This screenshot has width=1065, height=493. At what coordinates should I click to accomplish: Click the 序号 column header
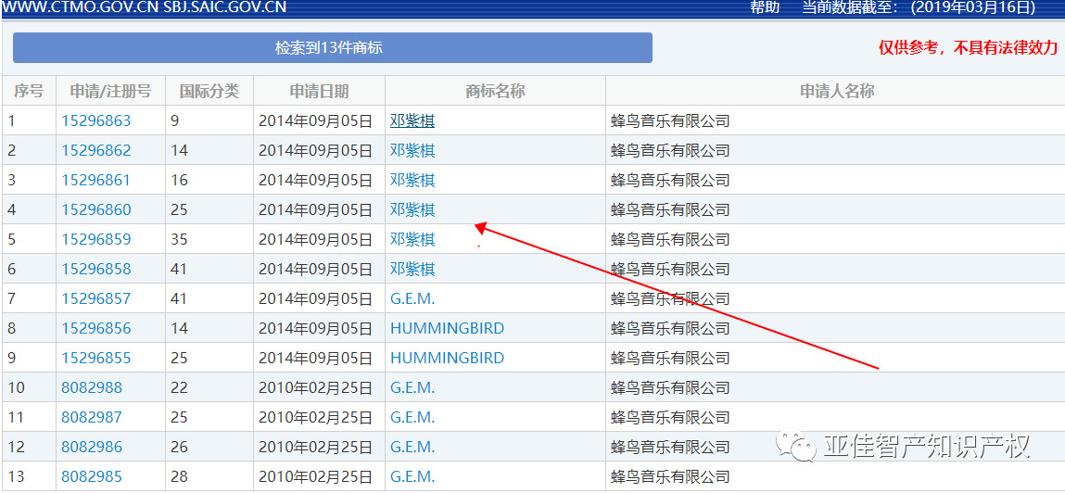(29, 91)
